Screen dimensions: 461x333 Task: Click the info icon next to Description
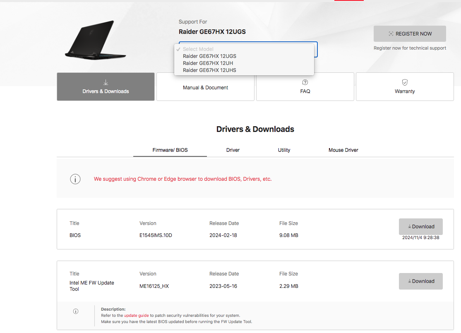click(x=76, y=311)
